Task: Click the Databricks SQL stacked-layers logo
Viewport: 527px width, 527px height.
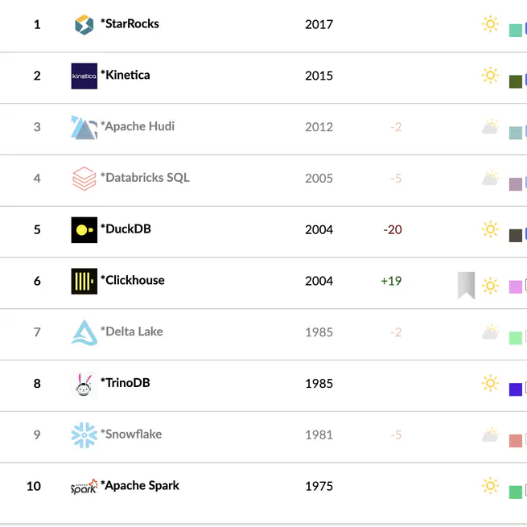Action: 84,178
